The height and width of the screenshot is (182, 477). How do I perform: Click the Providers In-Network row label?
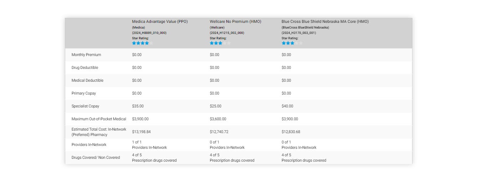(x=89, y=145)
